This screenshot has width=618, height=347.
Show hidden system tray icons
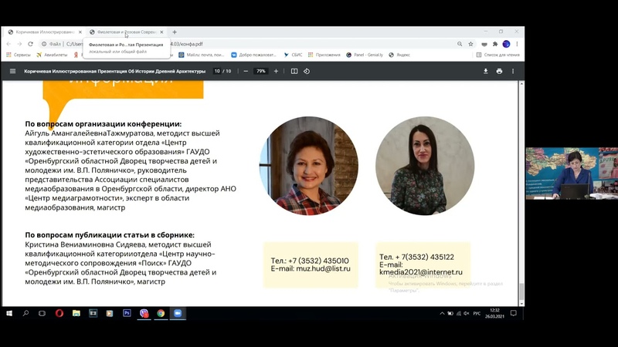(442, 314)
